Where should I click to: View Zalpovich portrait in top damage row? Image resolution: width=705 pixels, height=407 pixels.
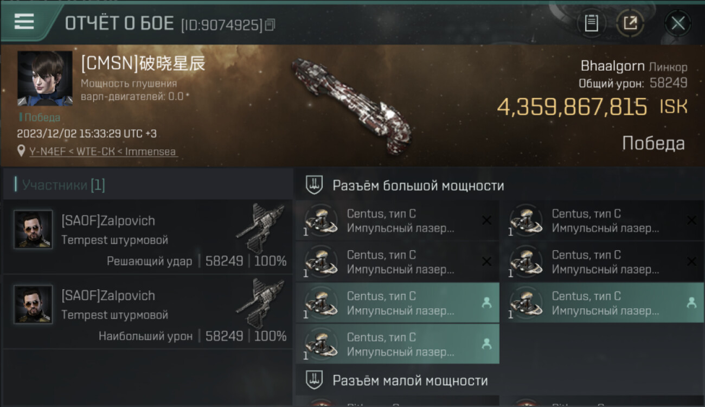(x=33, y=304)
